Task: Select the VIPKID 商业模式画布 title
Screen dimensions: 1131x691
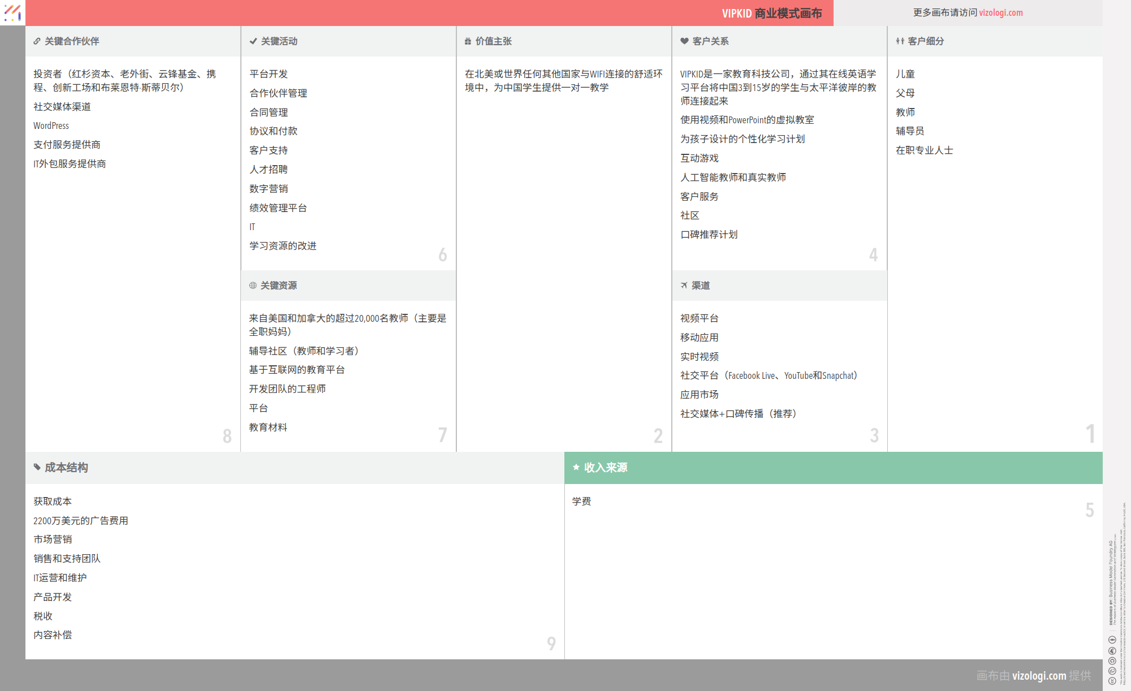Action: [771, 13]
